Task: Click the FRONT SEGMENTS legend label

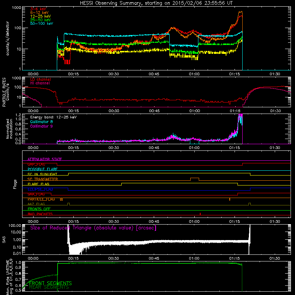Action: point(51,283)
